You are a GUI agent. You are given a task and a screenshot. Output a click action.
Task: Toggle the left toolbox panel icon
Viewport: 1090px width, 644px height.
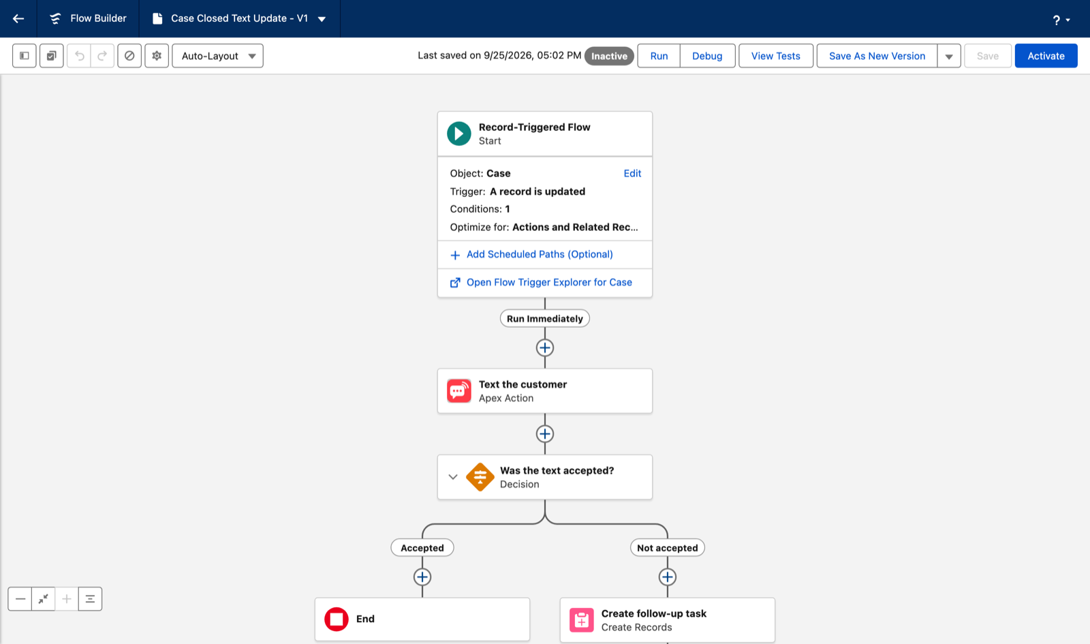pyautogui.click(x=25, y=56)
